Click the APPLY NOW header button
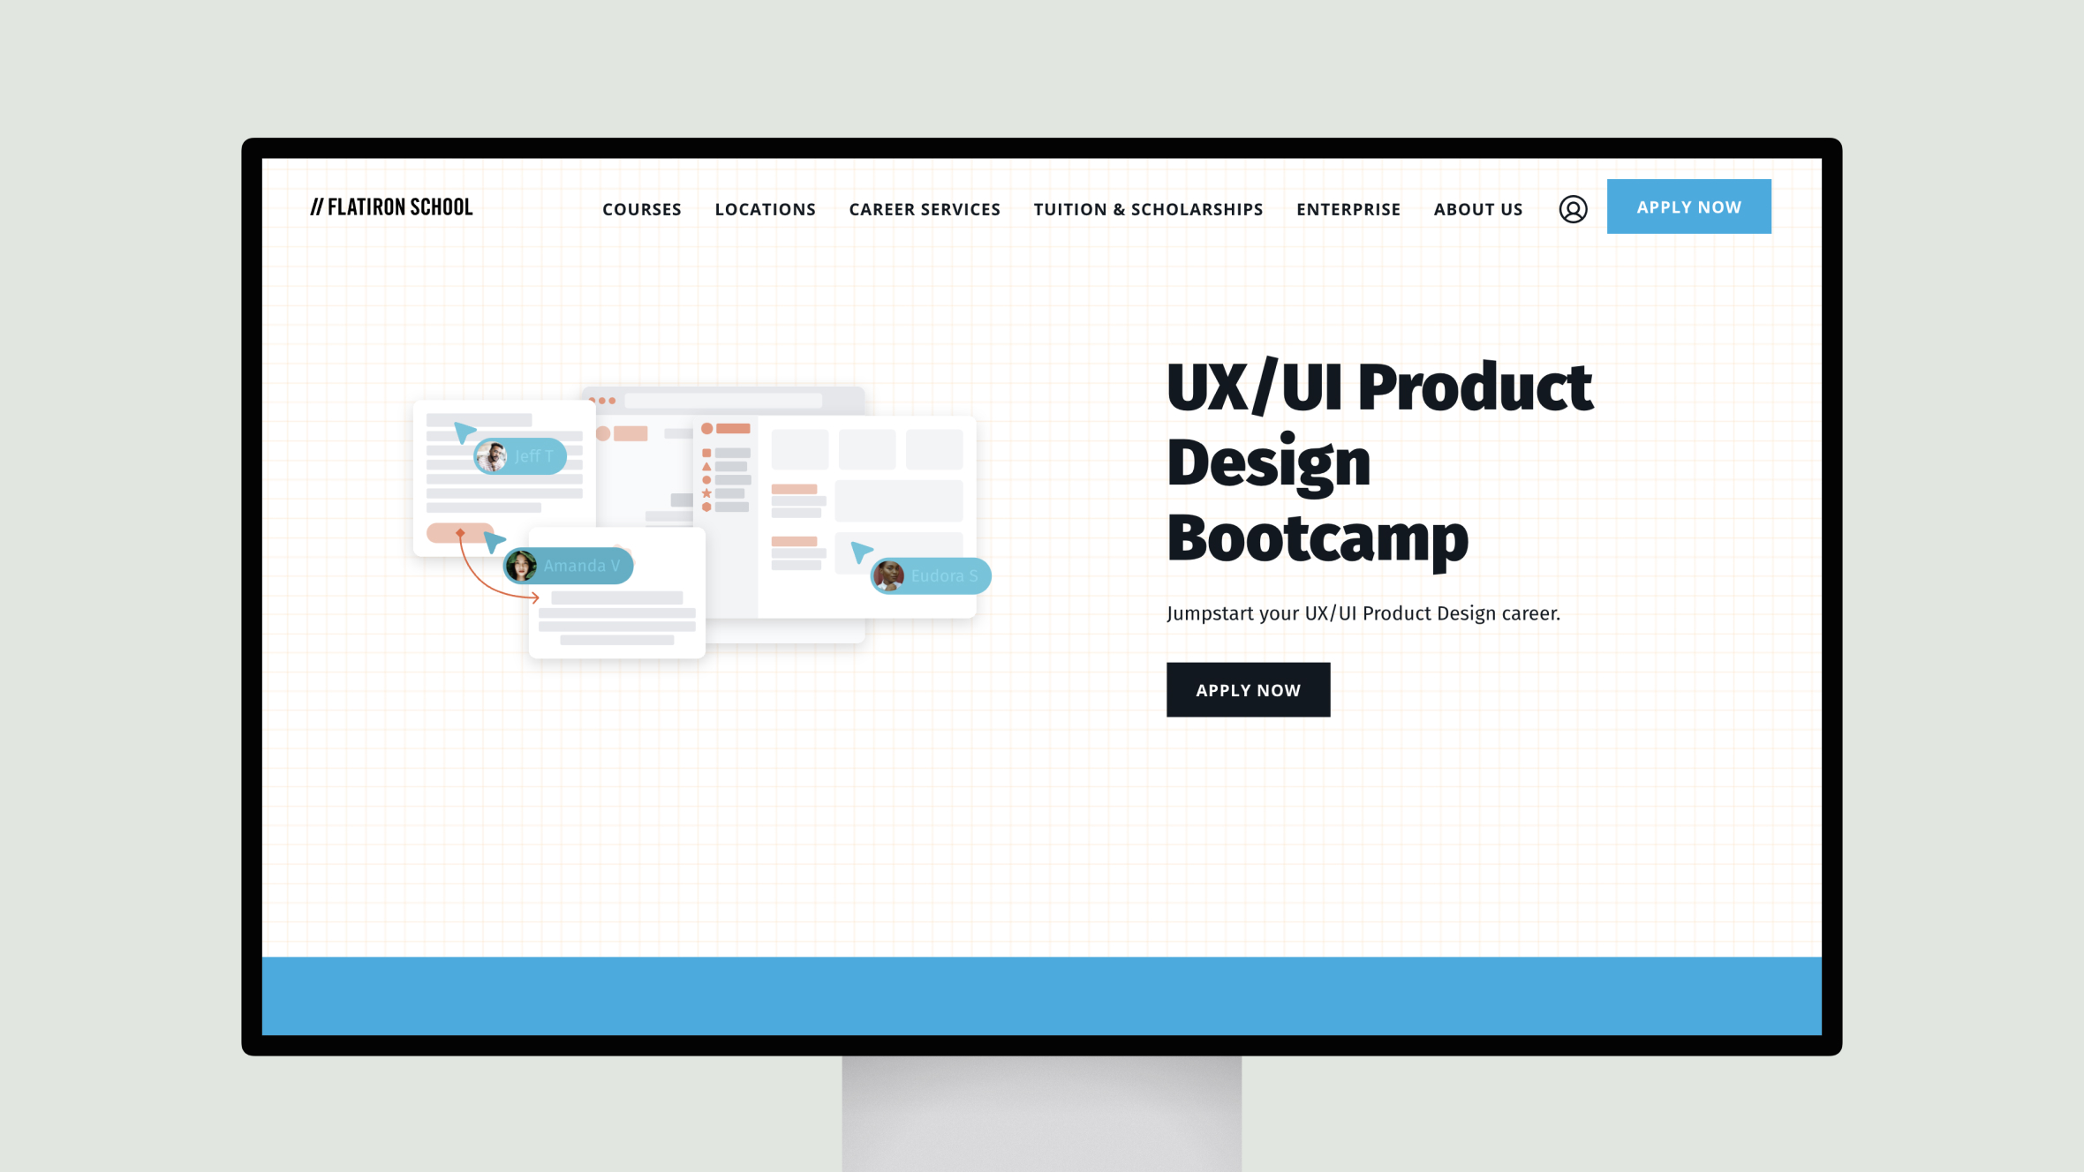The height and width of the screenshot is (1172, 2084). click(1689, 206)
